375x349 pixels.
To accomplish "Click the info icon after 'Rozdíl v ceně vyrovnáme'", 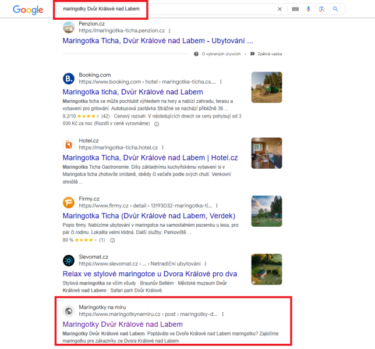I will click(x=157, y=124).
